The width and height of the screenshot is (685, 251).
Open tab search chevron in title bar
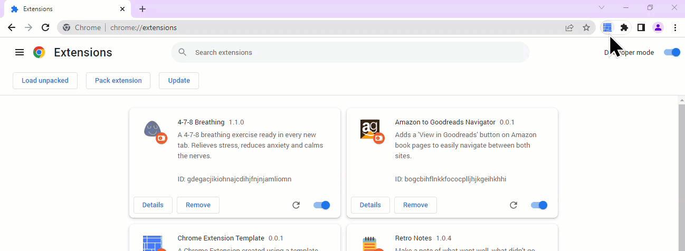601,7
